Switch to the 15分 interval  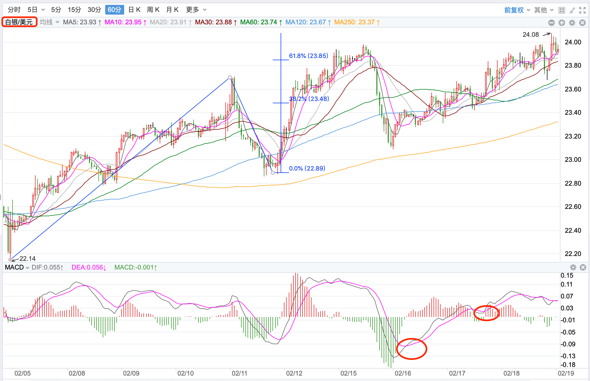point(74,10)
